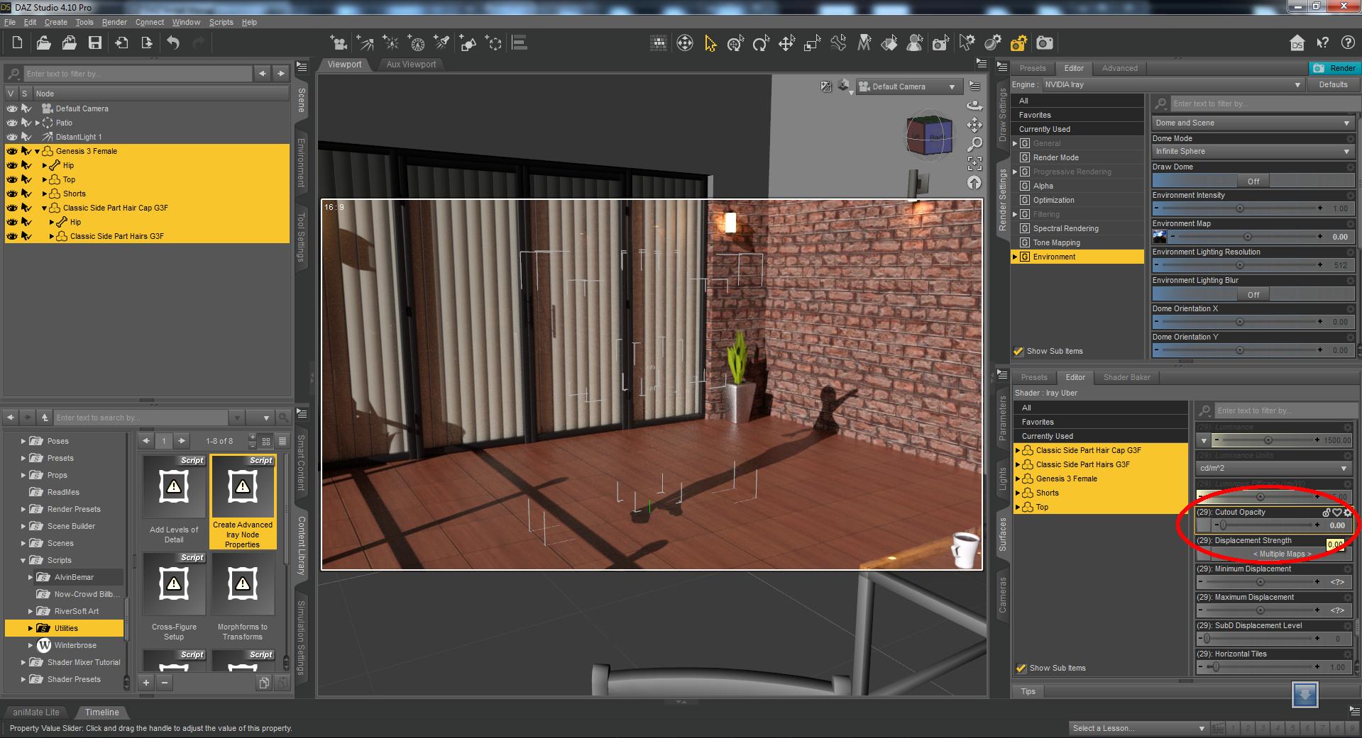Open the Create menu
1362x738 pixels.
coord(55,22)
